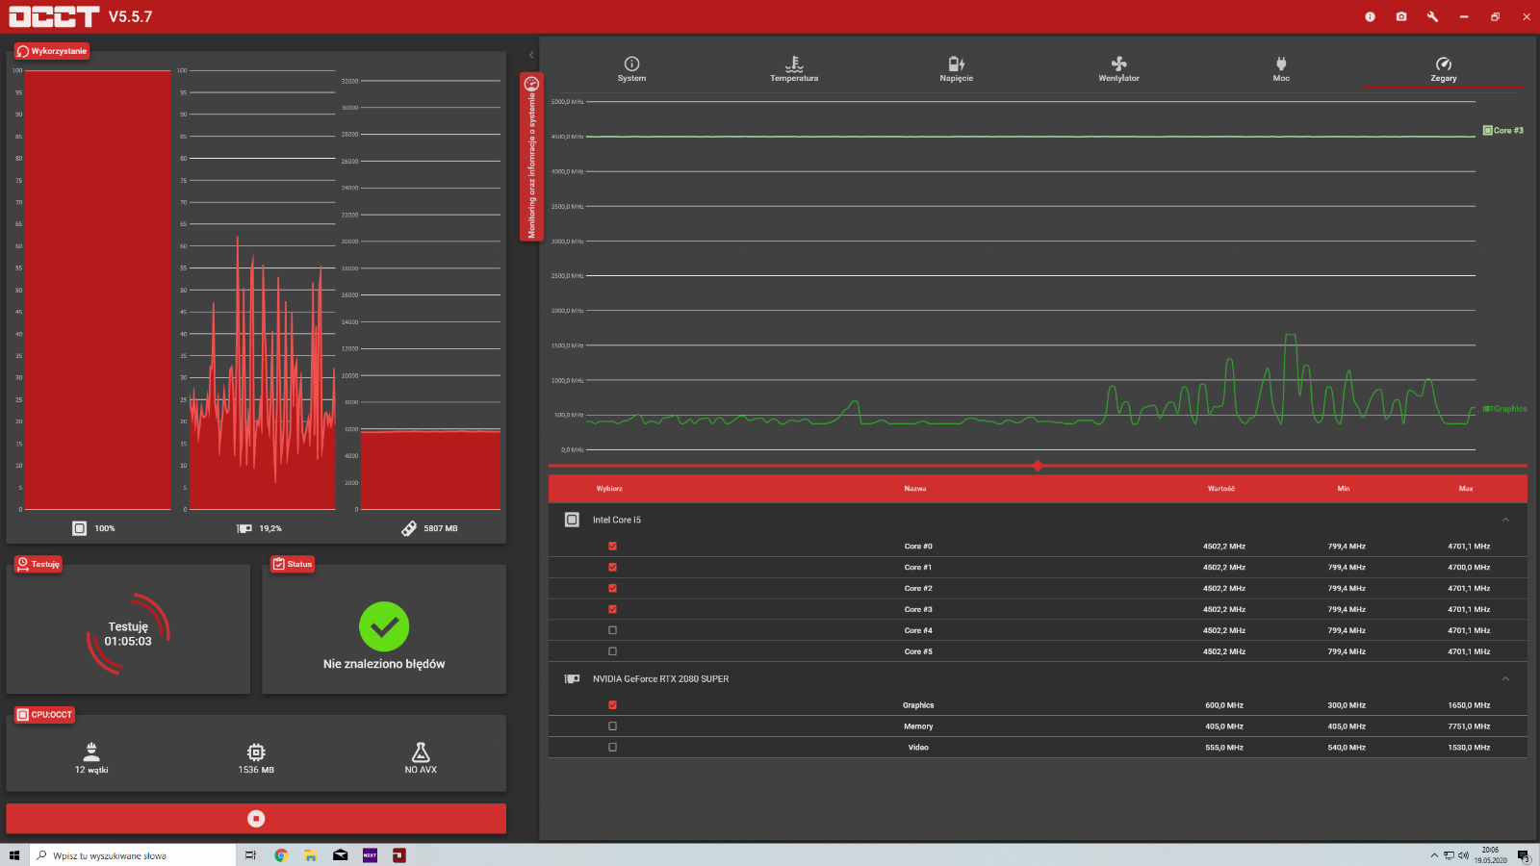The height and width of the screenshot is (866, 1540).
Task: Uncheck the Core #2 checkbox
Action: pos(612,589)
